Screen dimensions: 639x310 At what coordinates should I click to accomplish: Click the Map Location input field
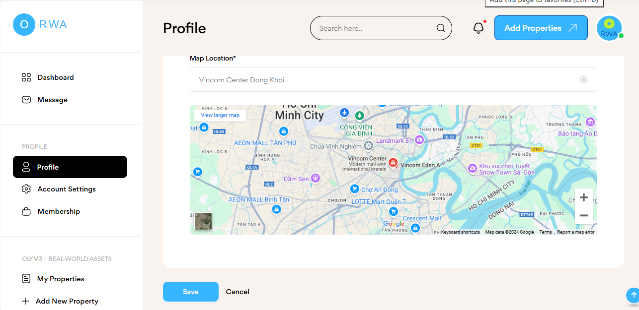click(x=394, y=80)
